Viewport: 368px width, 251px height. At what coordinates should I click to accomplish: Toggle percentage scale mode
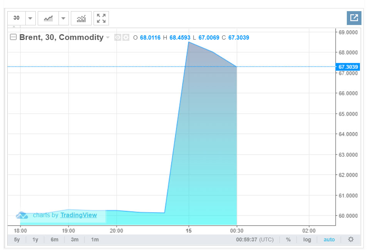coord(288,239)
